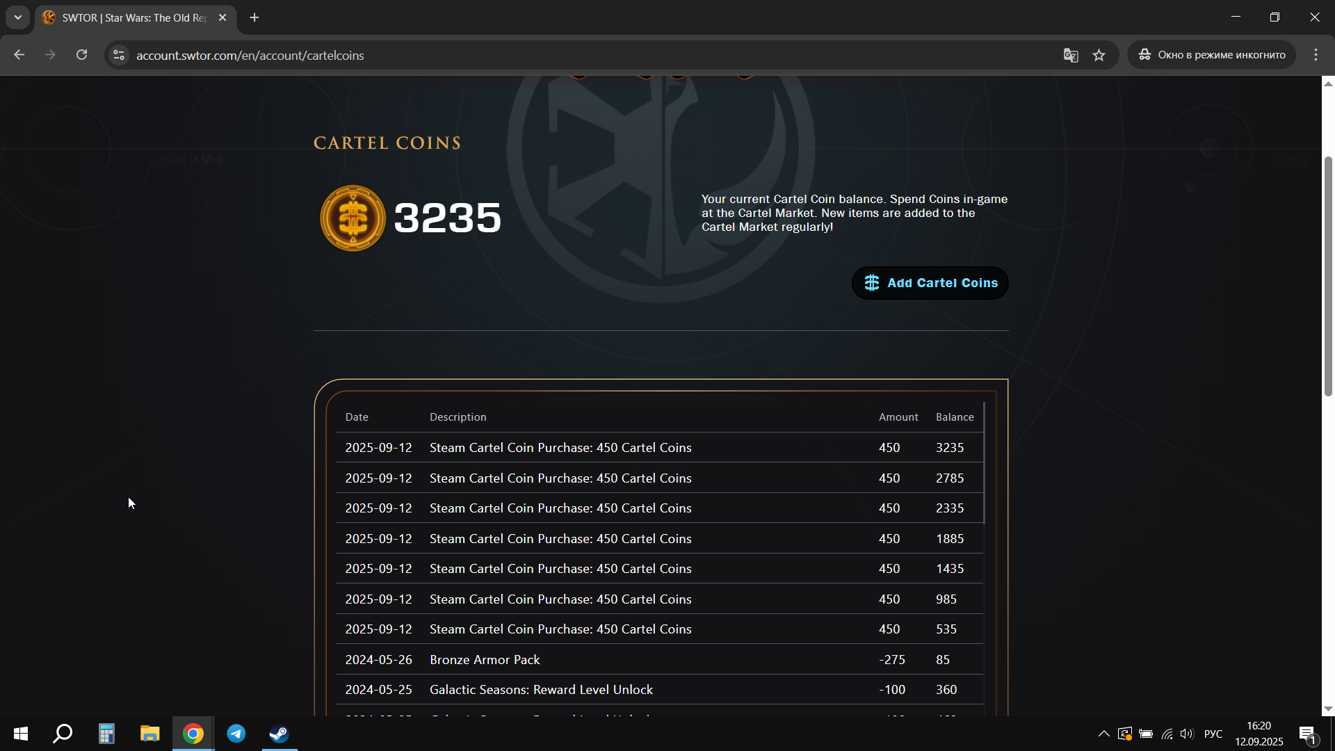Open File Explorer from the taskbar
This screenshot has height=751, width=1335.
coord(149,734)
